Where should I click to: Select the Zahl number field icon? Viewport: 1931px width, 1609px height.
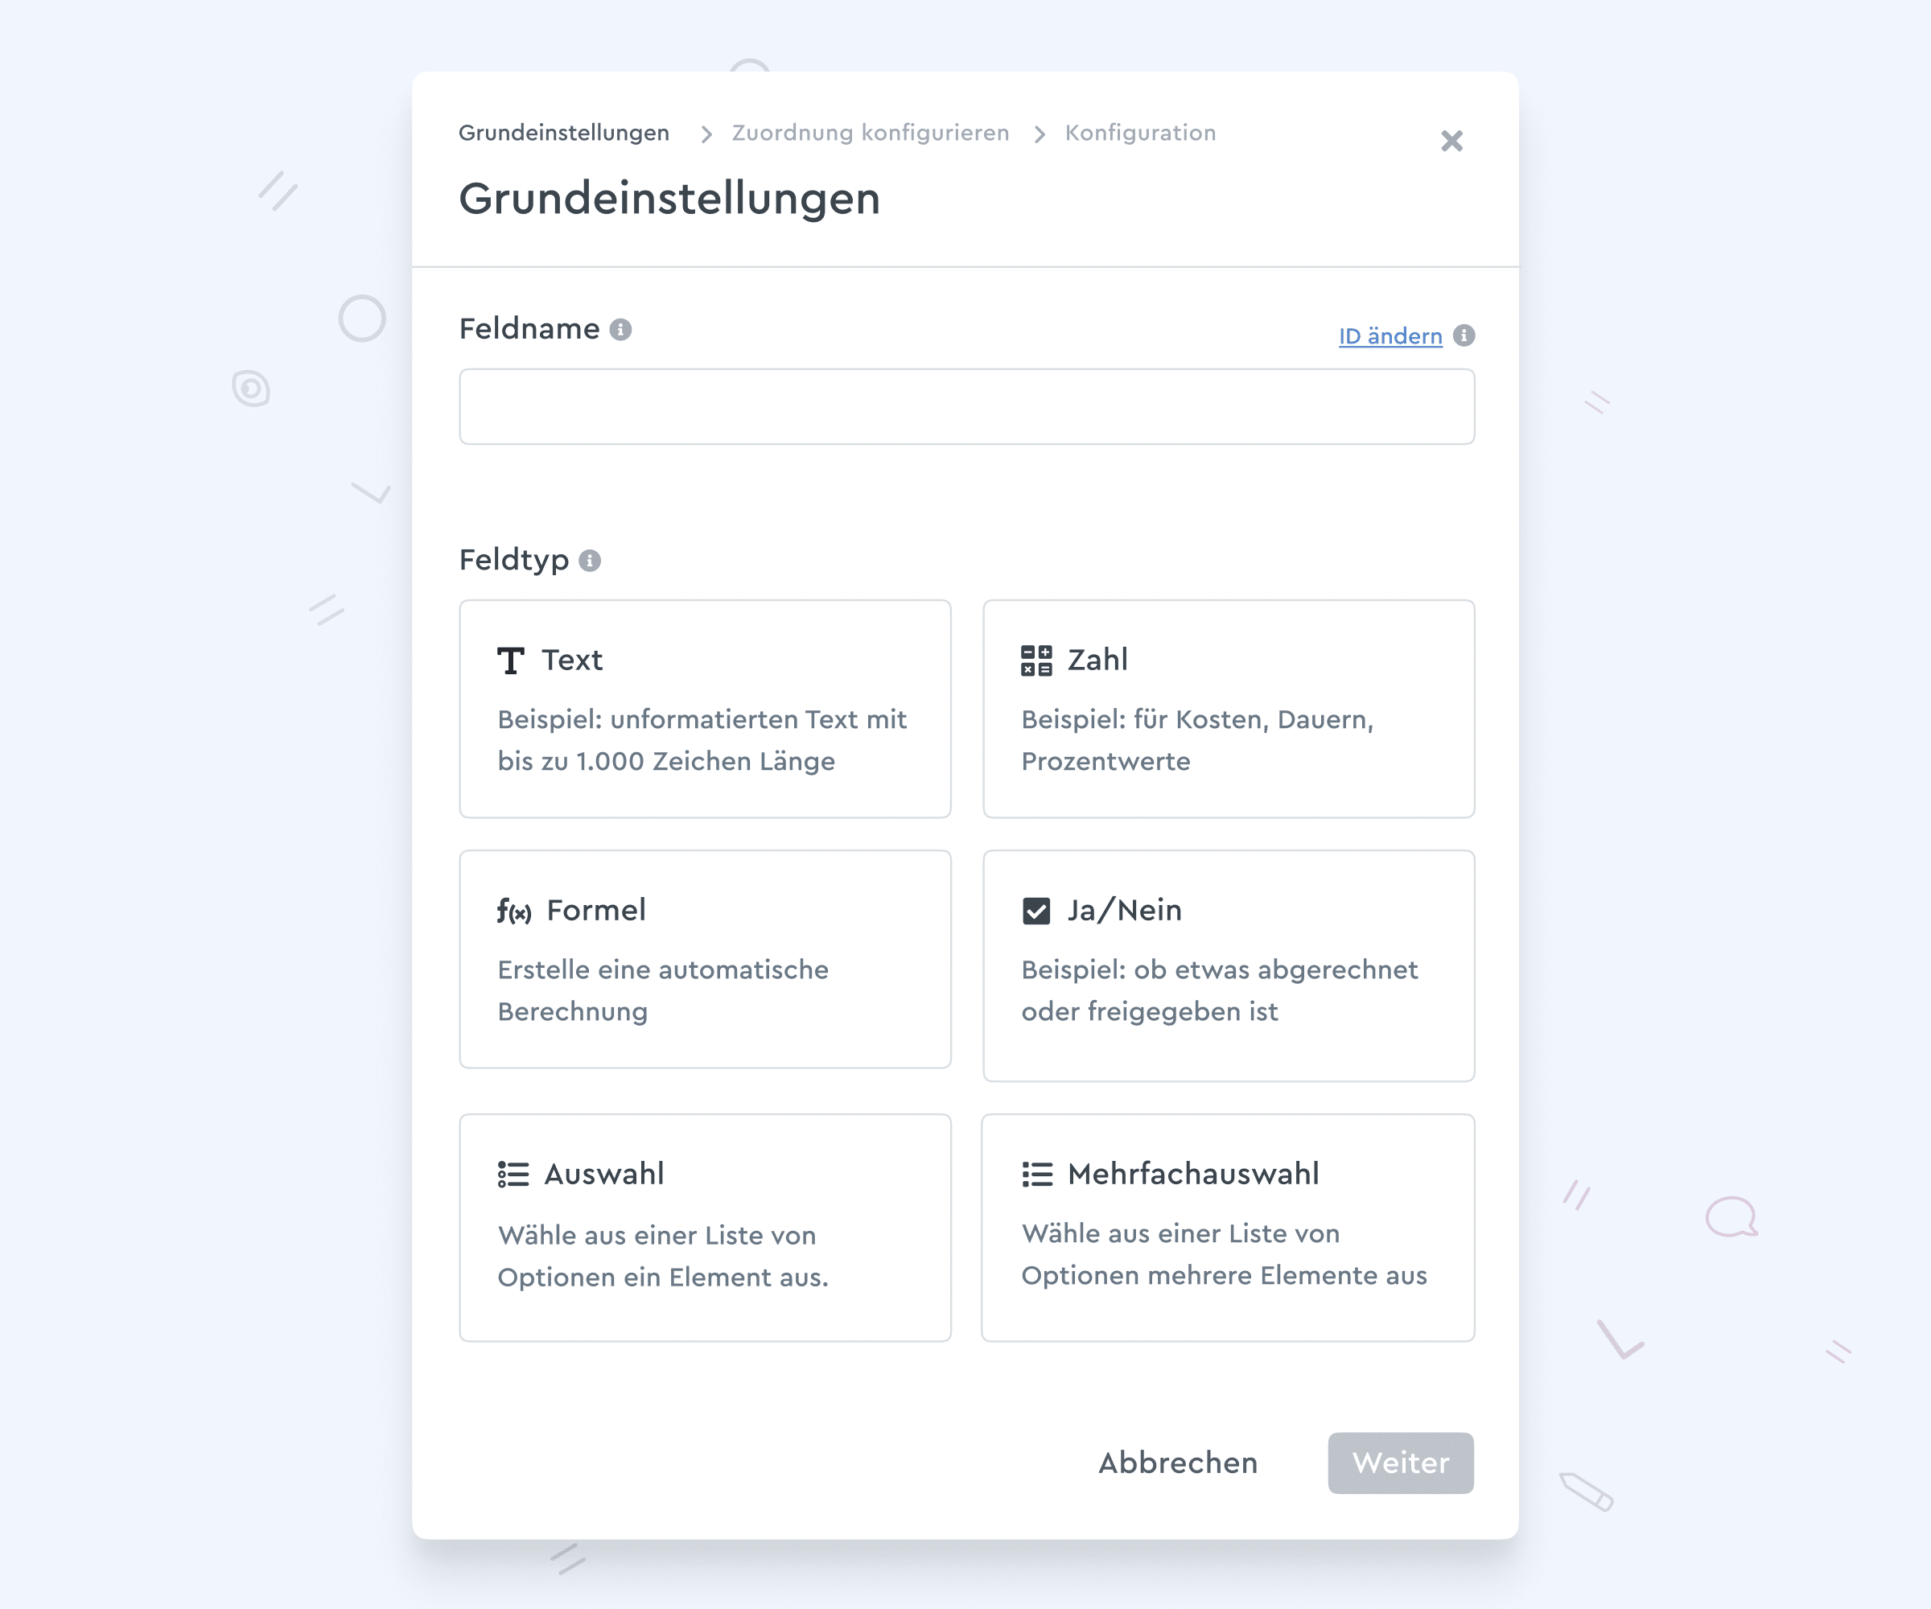(1035, 660)
